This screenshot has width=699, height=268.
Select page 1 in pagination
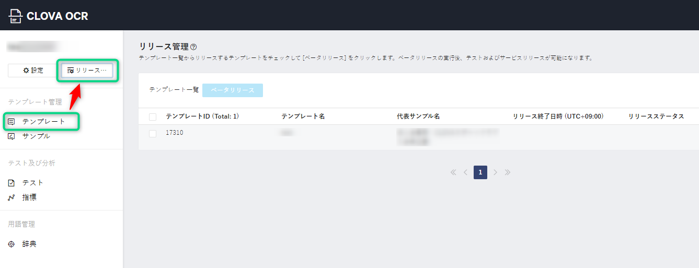point(480,172)
